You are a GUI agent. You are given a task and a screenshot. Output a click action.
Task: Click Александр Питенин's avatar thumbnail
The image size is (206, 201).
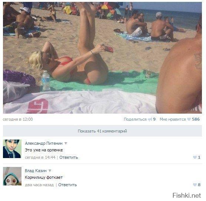click(x=12, y=149)
